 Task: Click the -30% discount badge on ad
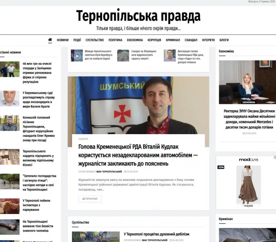coord(221,167)
